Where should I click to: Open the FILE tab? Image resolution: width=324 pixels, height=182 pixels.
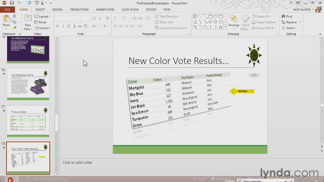pos(7,9)
